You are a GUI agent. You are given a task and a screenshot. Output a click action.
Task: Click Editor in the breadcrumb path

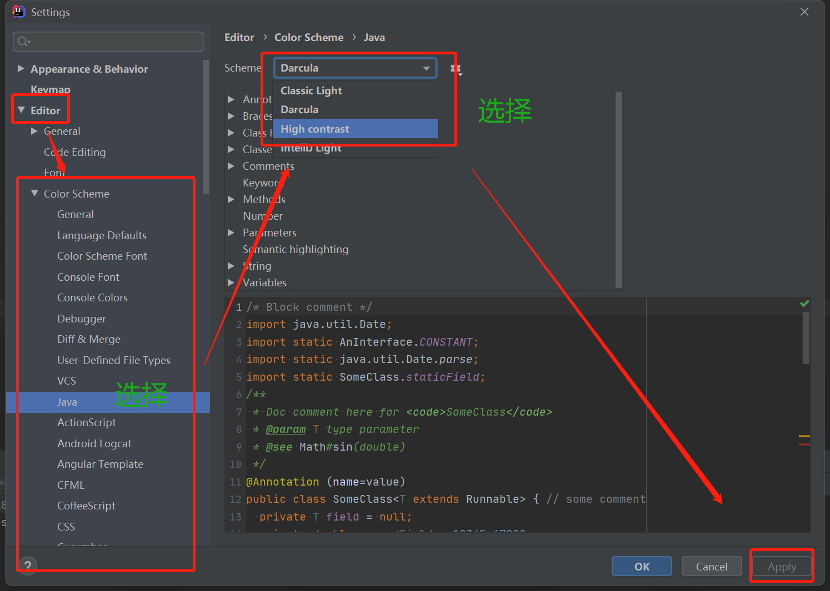(239, 37)
